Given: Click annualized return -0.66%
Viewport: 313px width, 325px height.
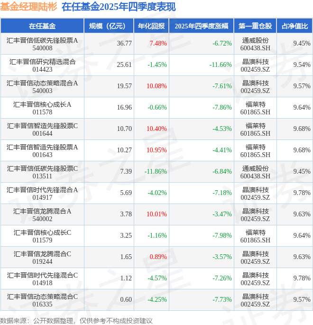Looking at the screenshot, I should [x=157, y=107].
